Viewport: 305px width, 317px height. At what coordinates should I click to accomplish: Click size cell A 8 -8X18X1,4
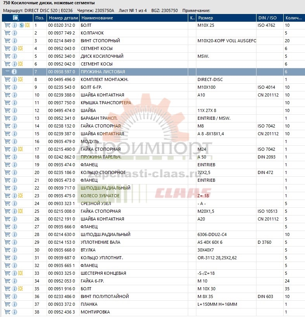[x=211, y=134]
